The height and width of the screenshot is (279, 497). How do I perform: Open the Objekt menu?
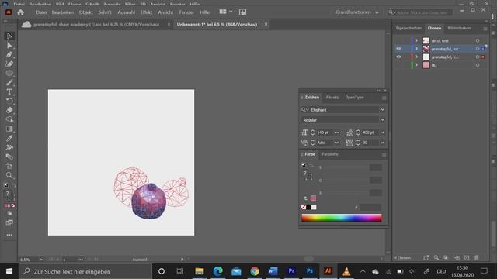[86, 12]
